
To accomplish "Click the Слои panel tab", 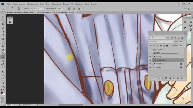I will tap(151, 34).
